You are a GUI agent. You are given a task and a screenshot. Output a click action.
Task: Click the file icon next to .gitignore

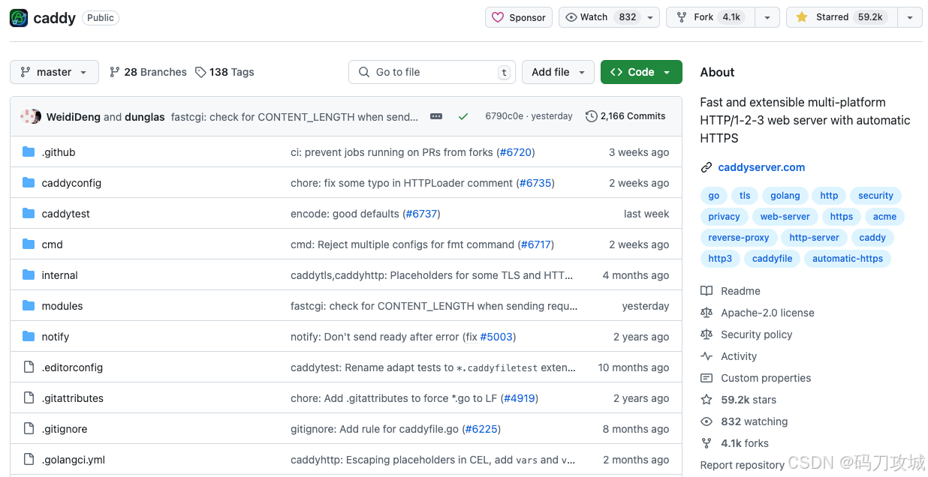click(29, 429)
